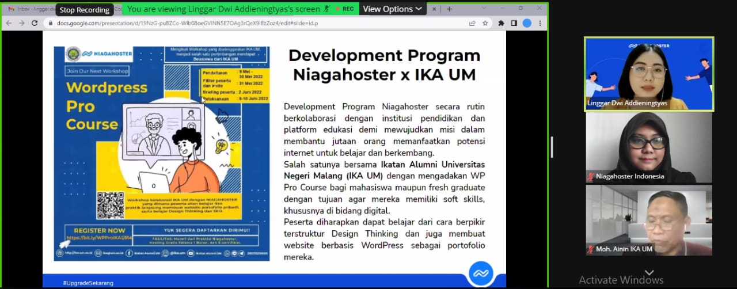The width and height of the screenshot is (737, 289).
Task: Click the QR code on the poster
Action: (110, 205)
